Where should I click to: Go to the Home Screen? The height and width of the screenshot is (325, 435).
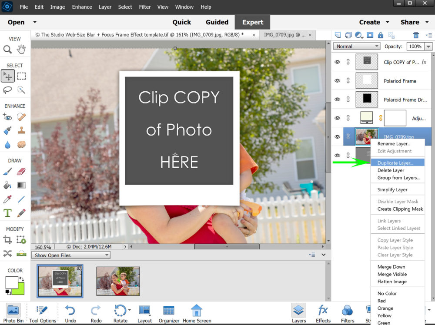tap(197, 313)
